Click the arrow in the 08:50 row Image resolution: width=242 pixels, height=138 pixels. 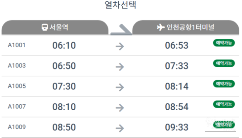pyautogui.click(x=120, y=127)
